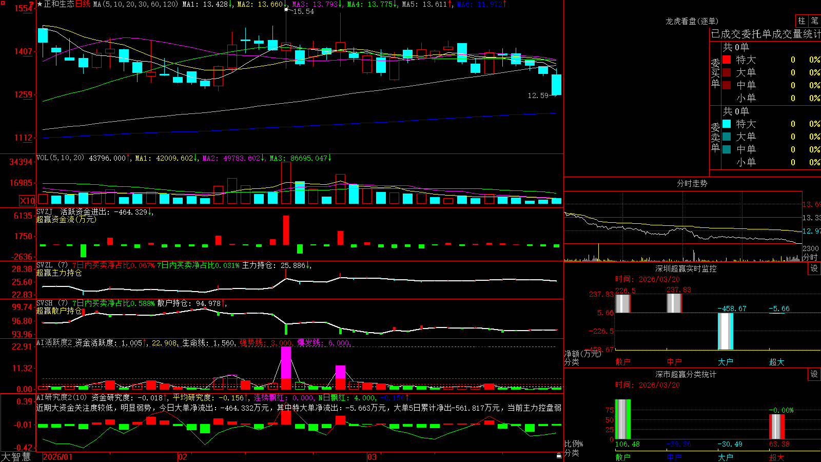This screenshot has width=821, height=462.
Task: Click the red 特大 swatch under 委买单
Action: click(x=727, y=60)
